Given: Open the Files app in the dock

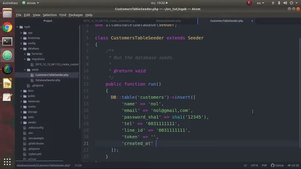Looking at the screenshot, I should point(8,14).
